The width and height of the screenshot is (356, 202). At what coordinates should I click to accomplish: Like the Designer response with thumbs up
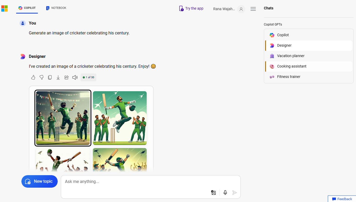[33, 77]
